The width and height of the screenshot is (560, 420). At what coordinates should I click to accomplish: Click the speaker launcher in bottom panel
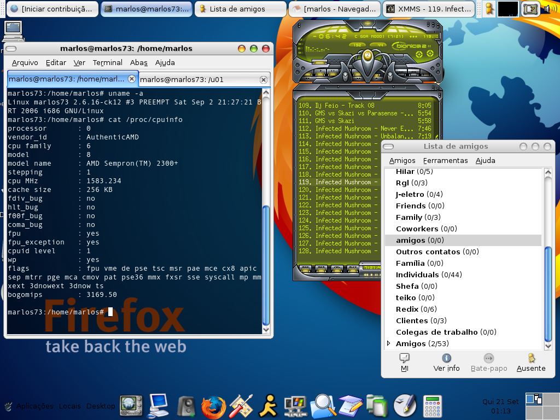coord(186,406)
